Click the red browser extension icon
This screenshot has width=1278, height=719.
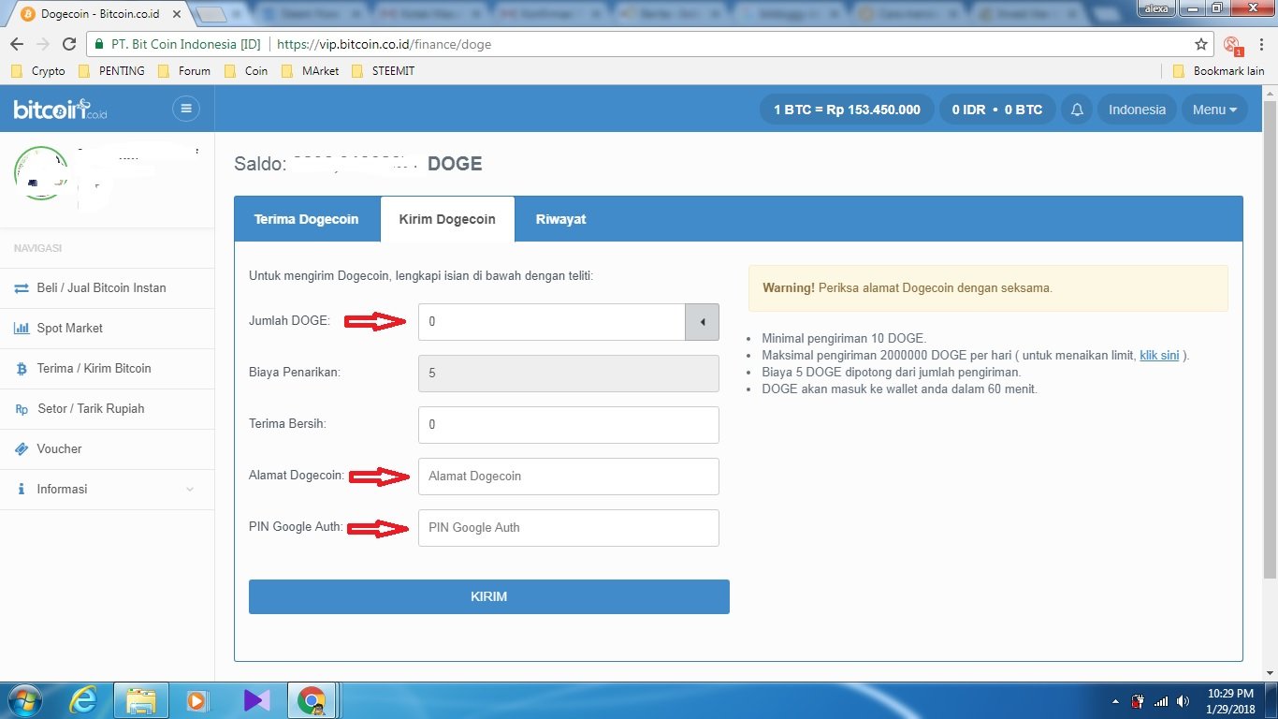tap(1232, 45)
